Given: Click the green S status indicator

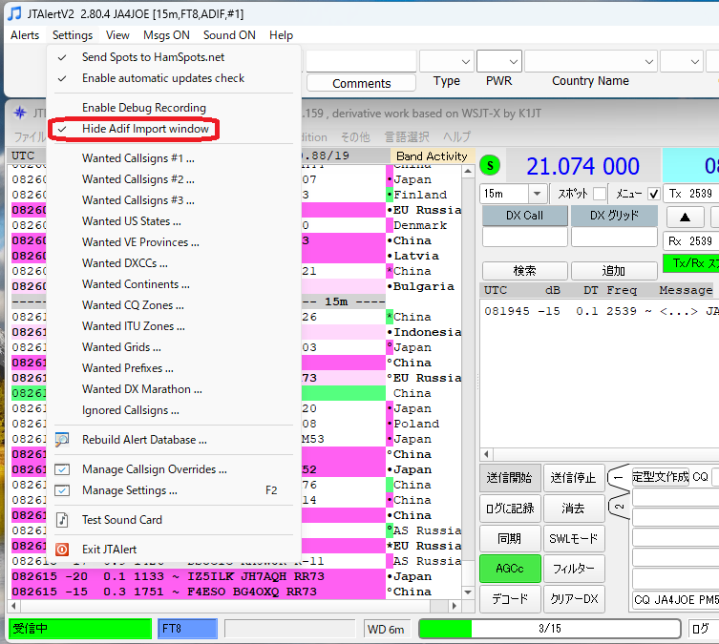Looking at the screenshot, I should tap(490, 165).
